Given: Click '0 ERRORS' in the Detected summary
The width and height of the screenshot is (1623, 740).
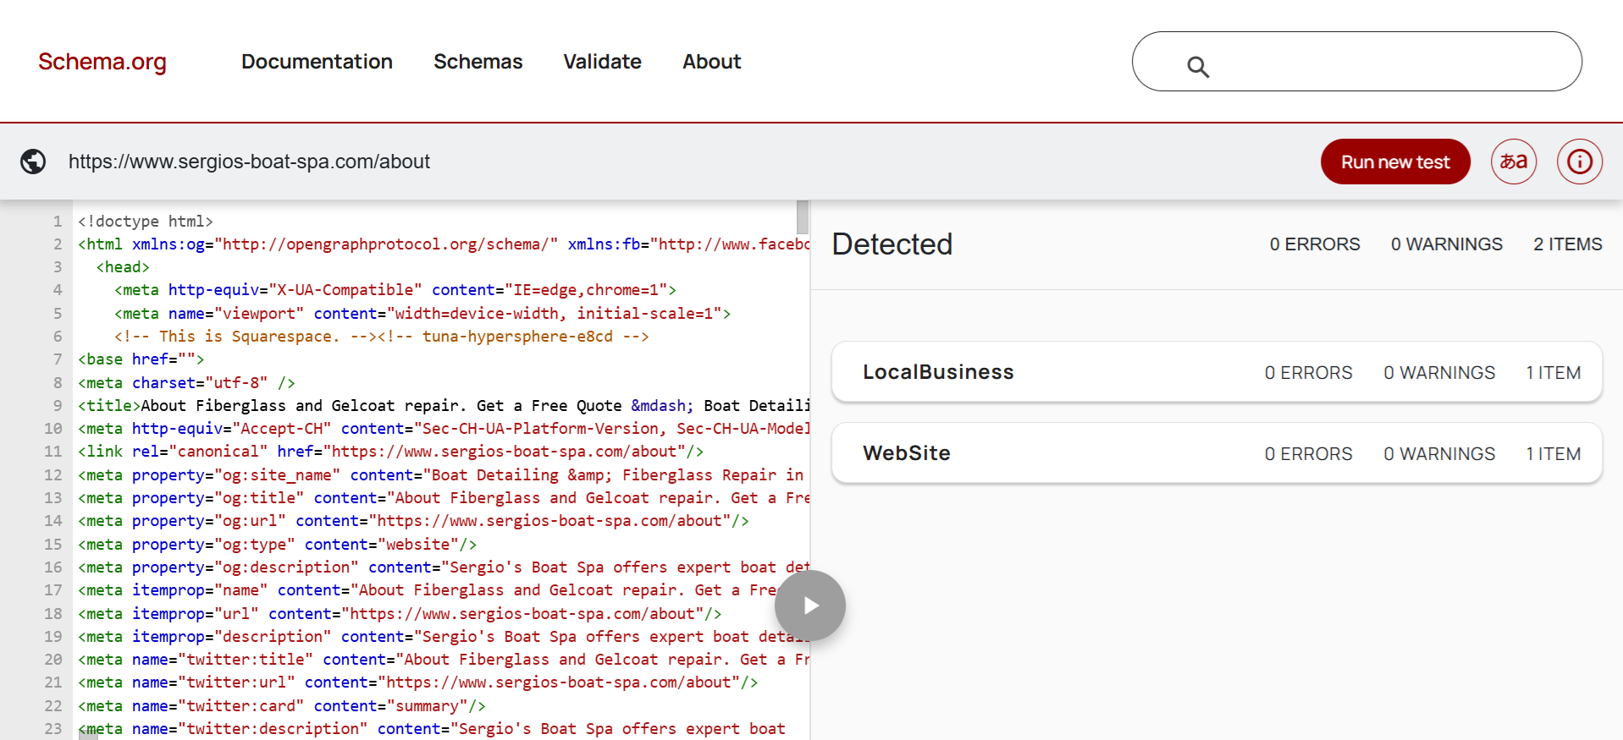Looking at the screenshot, I should coord(1315,244).
